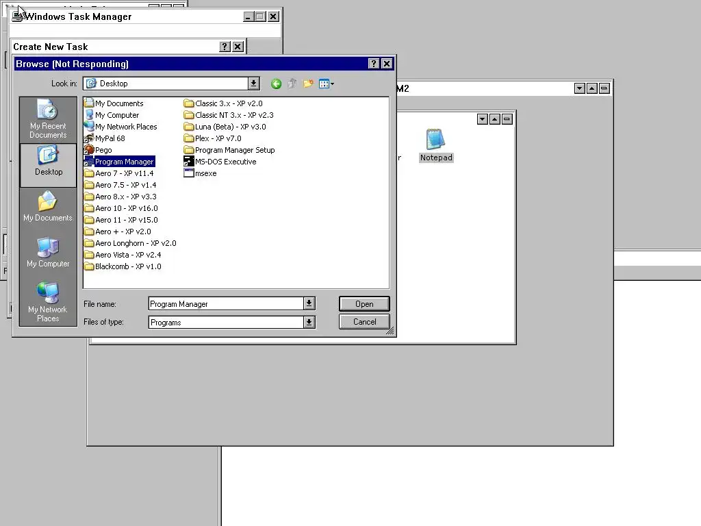Open My Recent Documents in places bar

click(x=48, y=119)
